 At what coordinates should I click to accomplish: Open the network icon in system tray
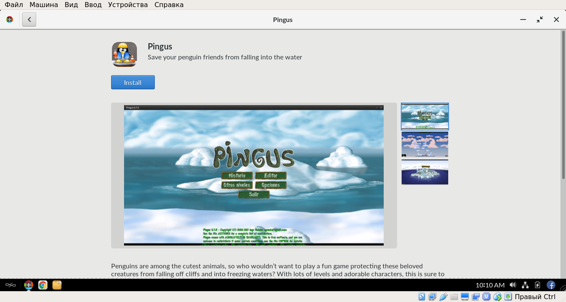click(x=525, y=285)
